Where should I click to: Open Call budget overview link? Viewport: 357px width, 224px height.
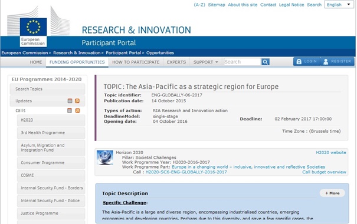(x=324, y=172)
